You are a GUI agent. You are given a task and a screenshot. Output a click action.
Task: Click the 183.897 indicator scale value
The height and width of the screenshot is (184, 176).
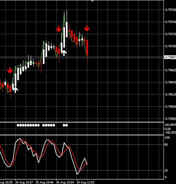[170, 125]
